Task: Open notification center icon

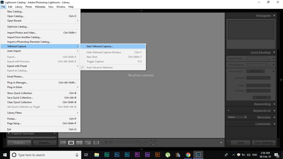Action: [x=277, y=155]
